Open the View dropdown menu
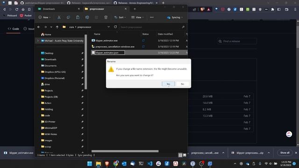This screenshot has width=299, height=168. [x=137, y=17]
